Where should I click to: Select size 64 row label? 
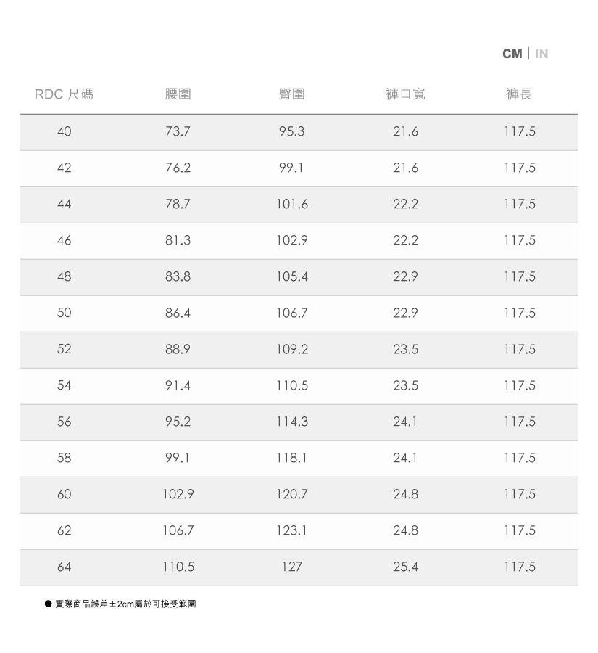[64, 567]
